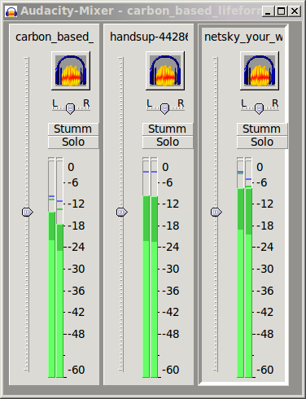
Task: Click the Audacity-Mixer window title text
Action: pyautogui.click(x=141, y=11)
